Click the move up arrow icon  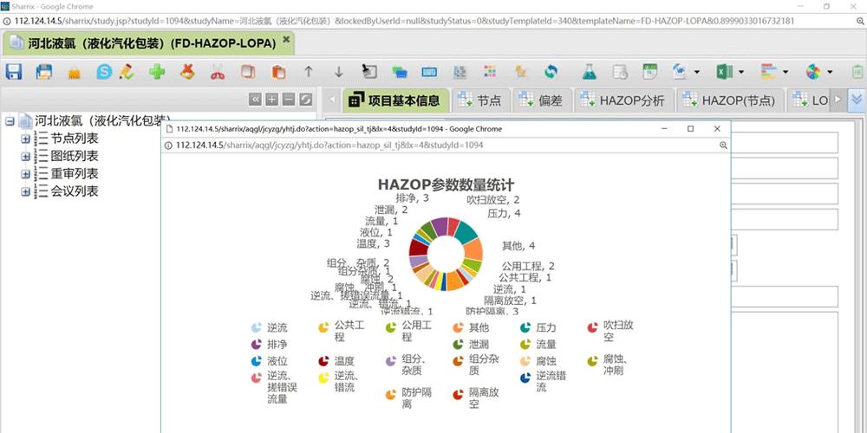(x=309, y=72)
